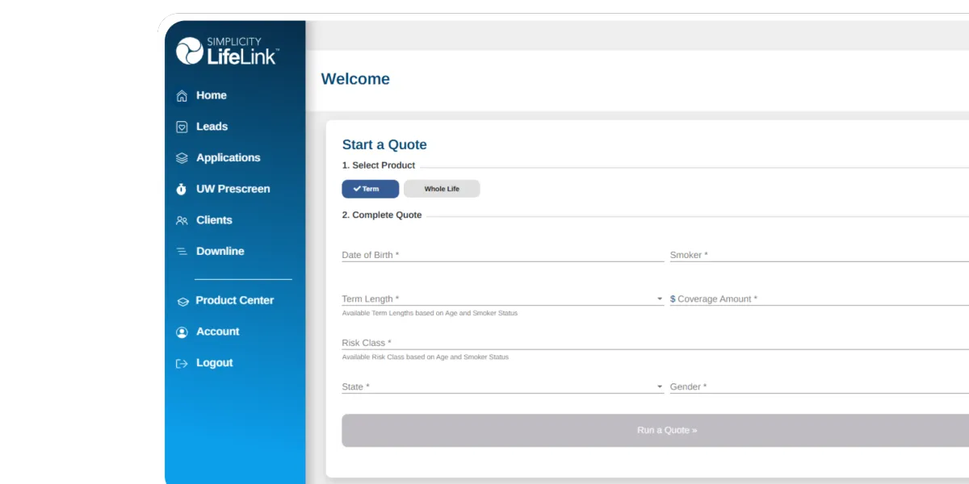Click the Applications layers icon

pyautogui.click(x=182, y=158)
